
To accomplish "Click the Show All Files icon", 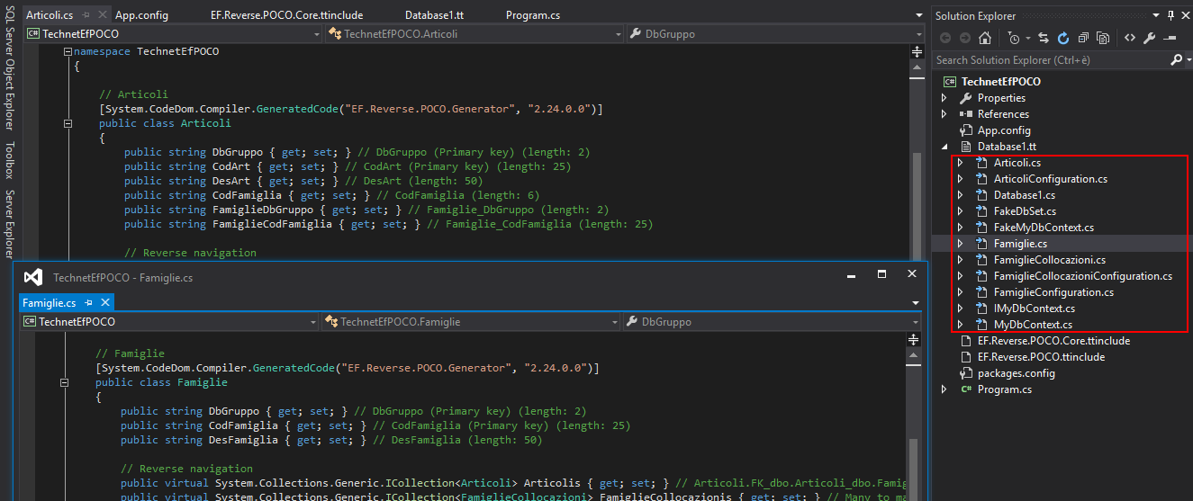I will click(x=1103, y=38).
